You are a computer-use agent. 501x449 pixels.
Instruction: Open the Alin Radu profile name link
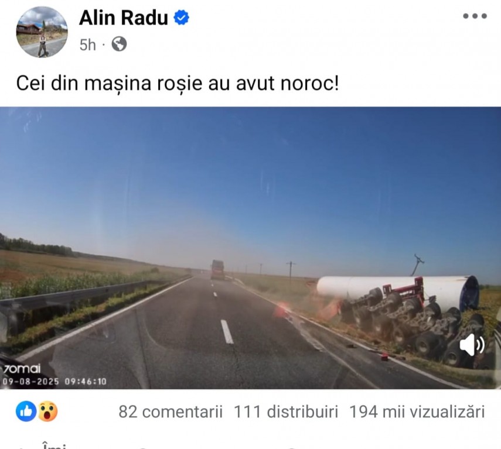coord(124,18)
